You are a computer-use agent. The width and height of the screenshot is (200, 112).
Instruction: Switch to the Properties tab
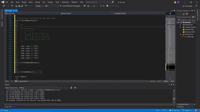point(180,107)
